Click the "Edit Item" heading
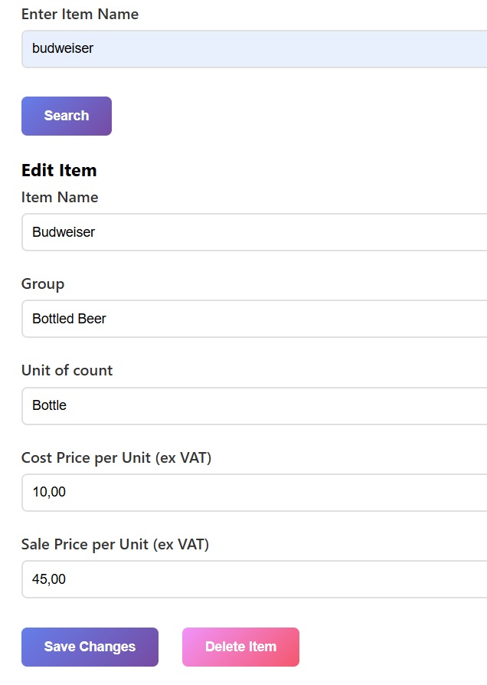 (59, 170)
